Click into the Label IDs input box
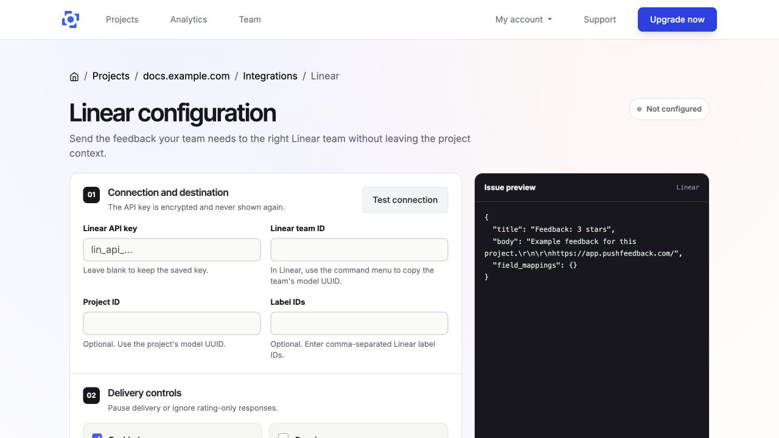Screen dimensions: 779x438 pos(359,323)
